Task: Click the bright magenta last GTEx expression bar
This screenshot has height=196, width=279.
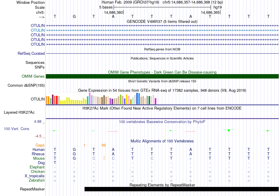Action: (156, 101)
